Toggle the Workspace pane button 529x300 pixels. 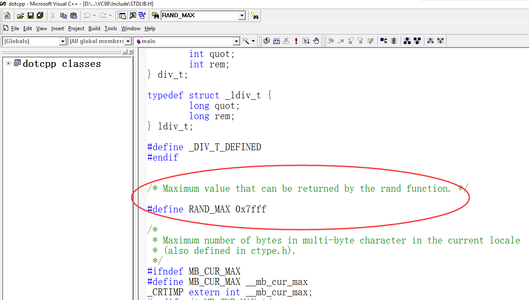[123, 16]
